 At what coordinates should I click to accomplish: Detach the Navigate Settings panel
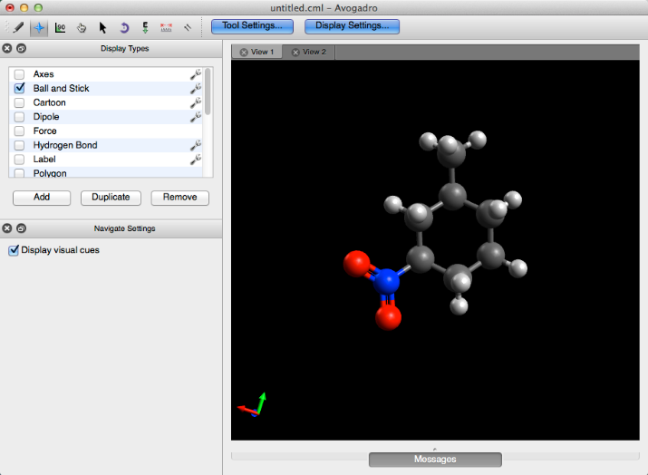21,228
